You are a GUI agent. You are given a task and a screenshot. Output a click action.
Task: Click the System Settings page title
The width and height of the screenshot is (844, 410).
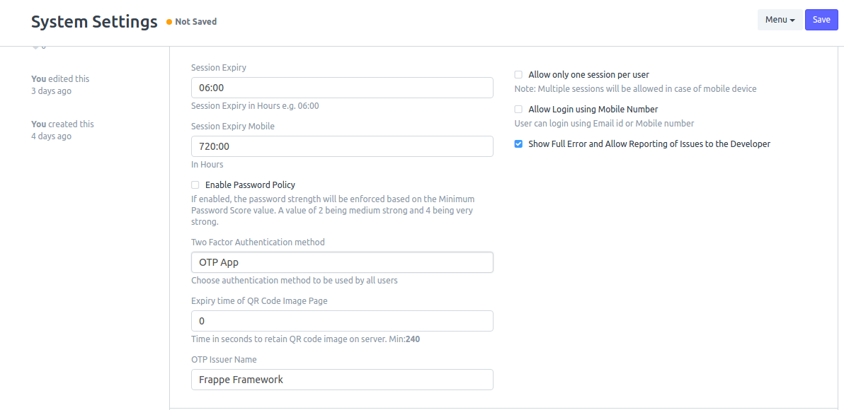94,22
